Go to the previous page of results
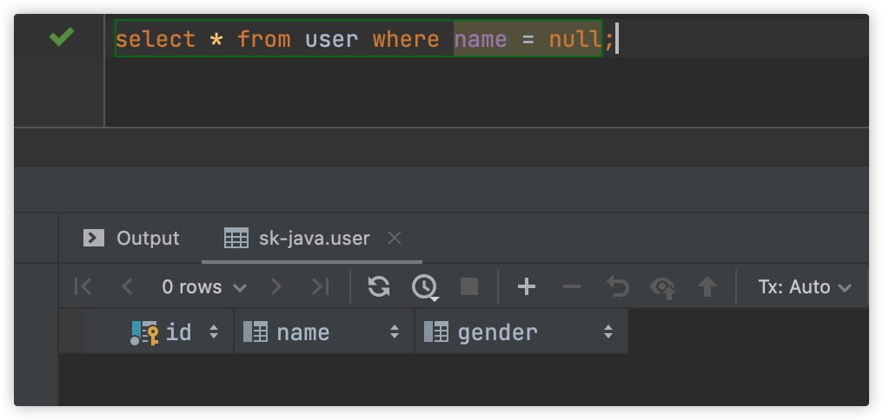The height and width of the screenshot is (420, 883). [x=127, y=286]
